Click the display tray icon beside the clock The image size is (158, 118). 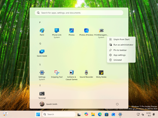point(138,114)
